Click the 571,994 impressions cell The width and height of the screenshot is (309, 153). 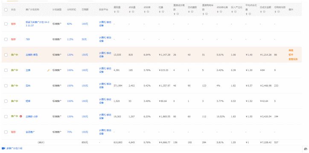coord(118,86)
